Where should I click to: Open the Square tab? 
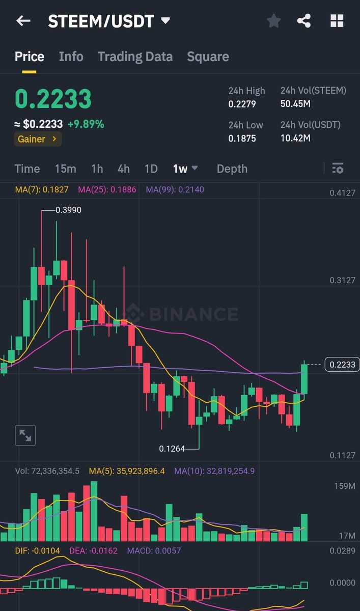click(208, 57)
